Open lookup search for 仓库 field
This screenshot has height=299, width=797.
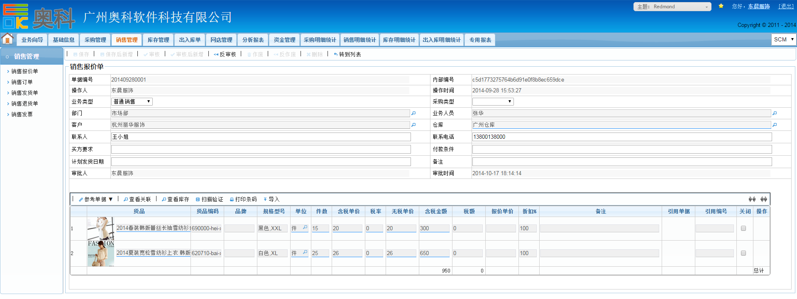click(775, 125)
